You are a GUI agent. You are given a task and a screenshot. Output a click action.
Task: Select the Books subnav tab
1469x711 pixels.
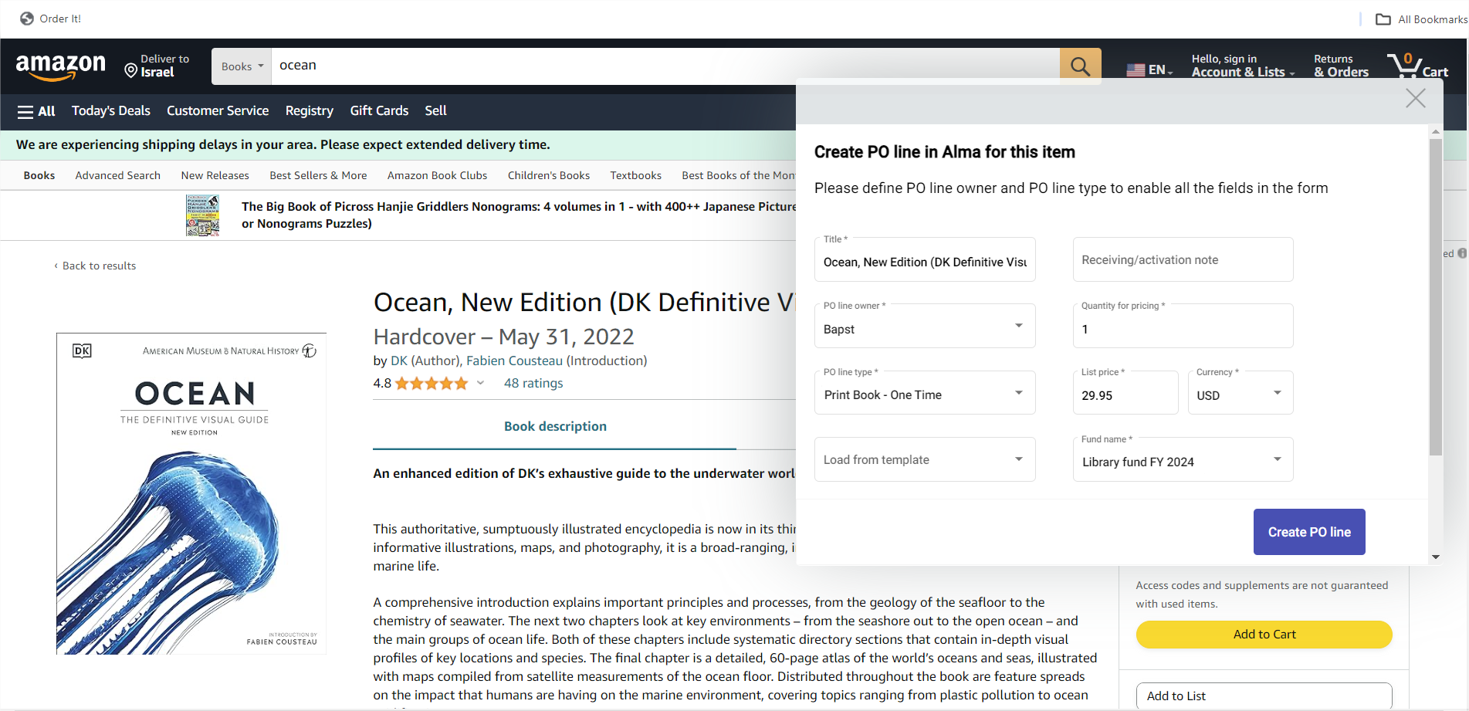pyautogui.click(x=39, y=176)
